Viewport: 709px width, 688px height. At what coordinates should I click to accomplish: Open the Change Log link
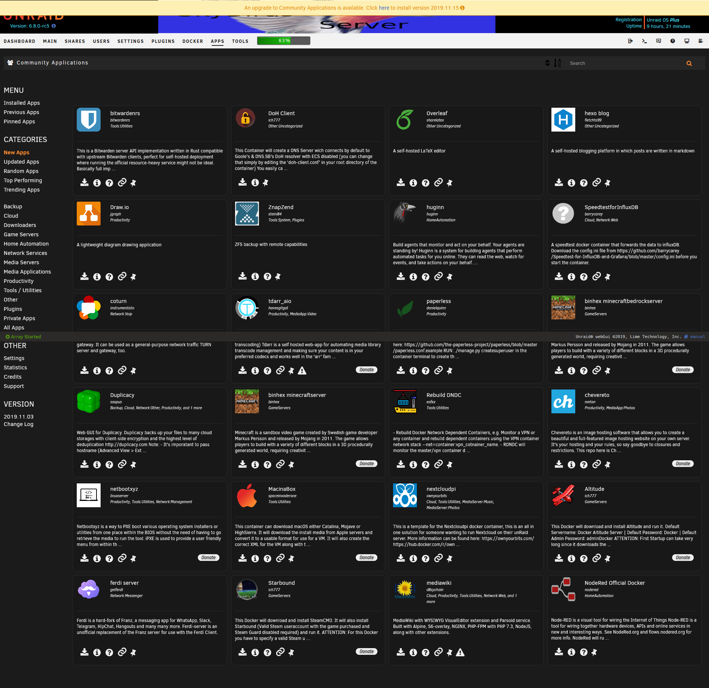click(x=19, y=424)
